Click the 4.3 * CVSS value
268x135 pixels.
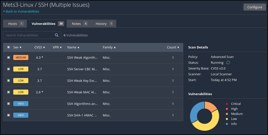tap(39, 57)
